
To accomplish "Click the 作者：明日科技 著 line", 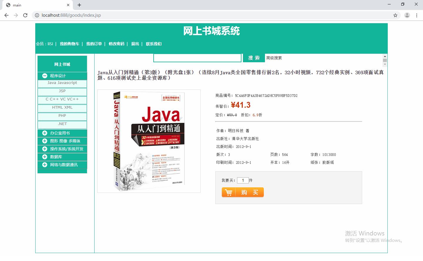I will click(233, 131).
